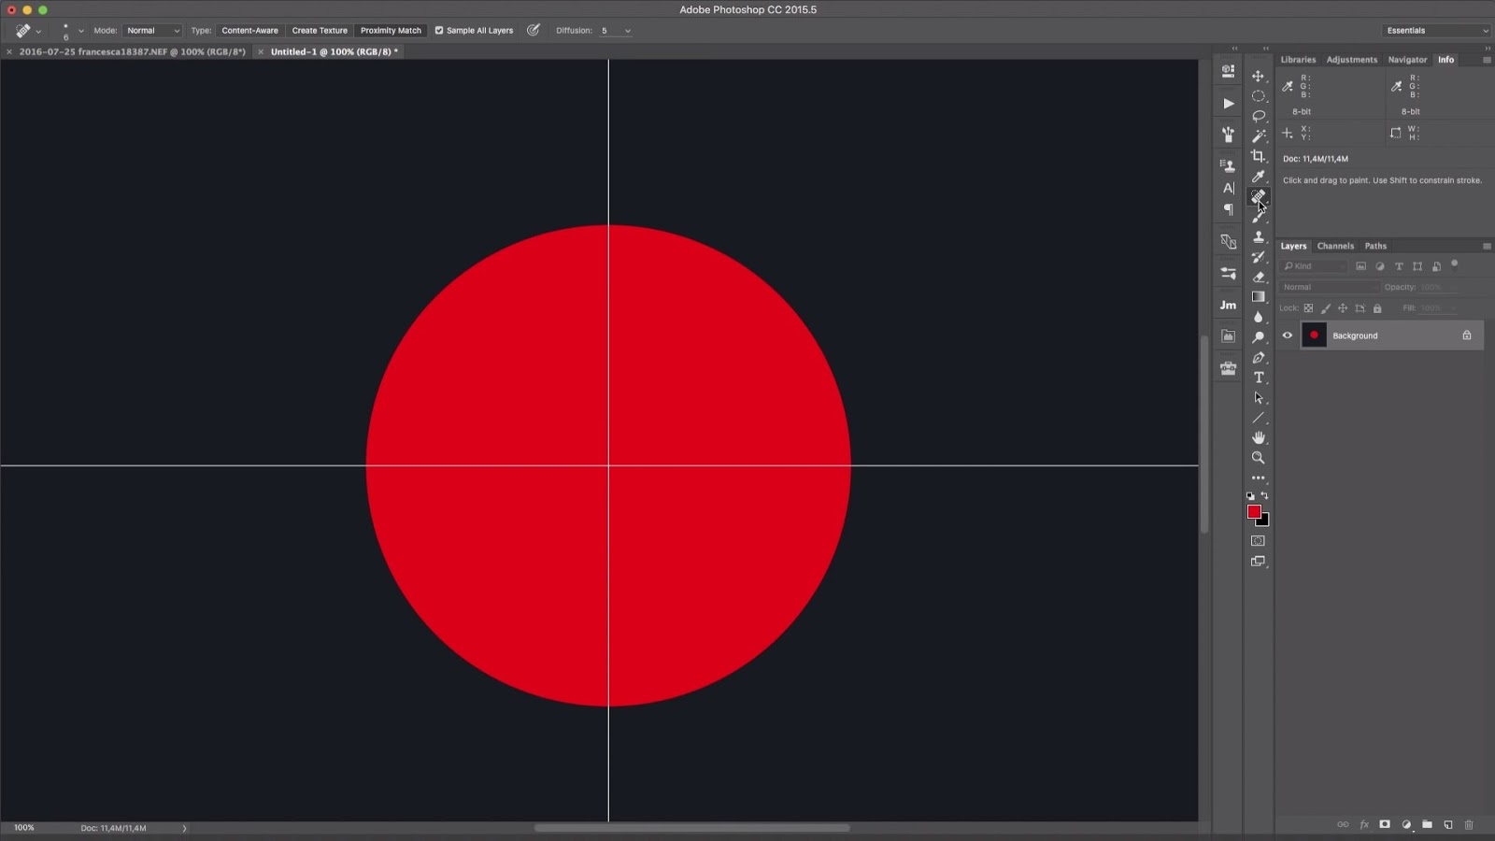1495x841 pixels.
Task: Create a new adjustment layer
Action: click(1406, 824)
